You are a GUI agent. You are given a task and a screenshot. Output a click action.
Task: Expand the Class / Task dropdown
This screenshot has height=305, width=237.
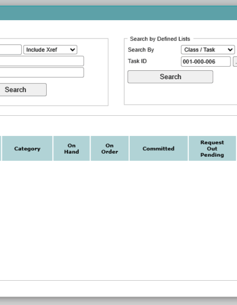(x=208, y=50)
